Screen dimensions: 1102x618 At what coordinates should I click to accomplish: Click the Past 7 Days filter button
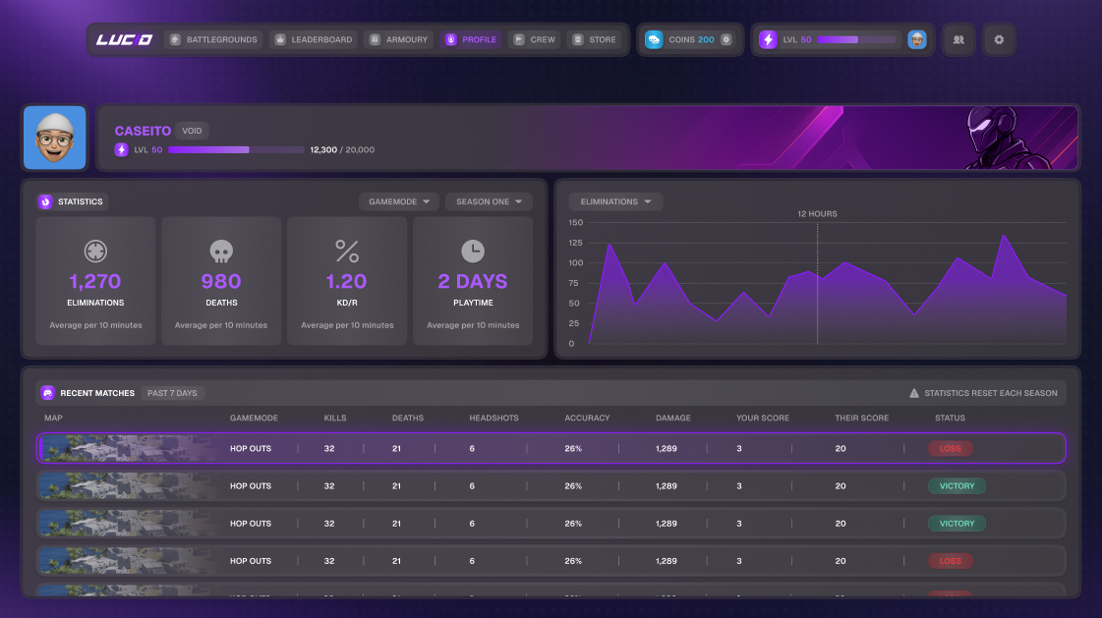click(172, 393)
